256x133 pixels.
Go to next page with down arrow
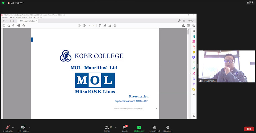84,25
